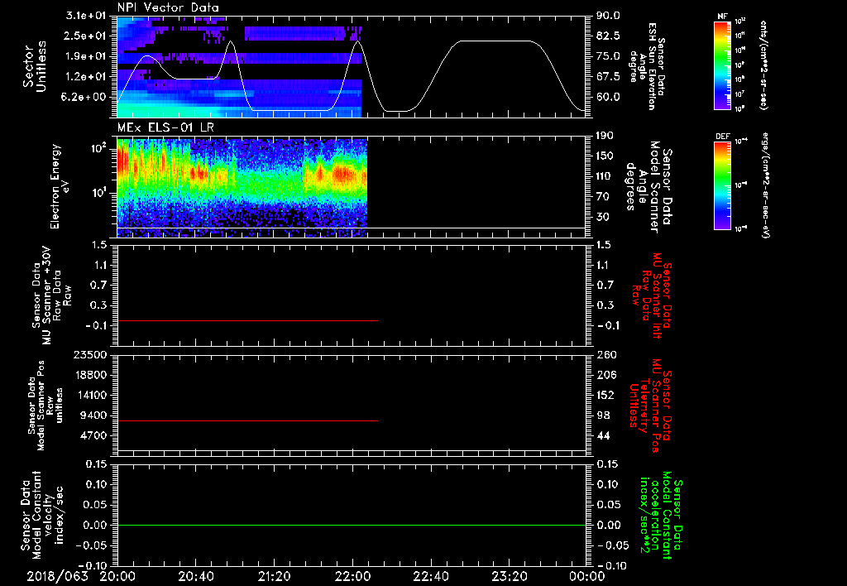Click the 70 scanner angle tick label
This screenshot has height=586, width=847.
pyautogui.click(x=603, y=197)
